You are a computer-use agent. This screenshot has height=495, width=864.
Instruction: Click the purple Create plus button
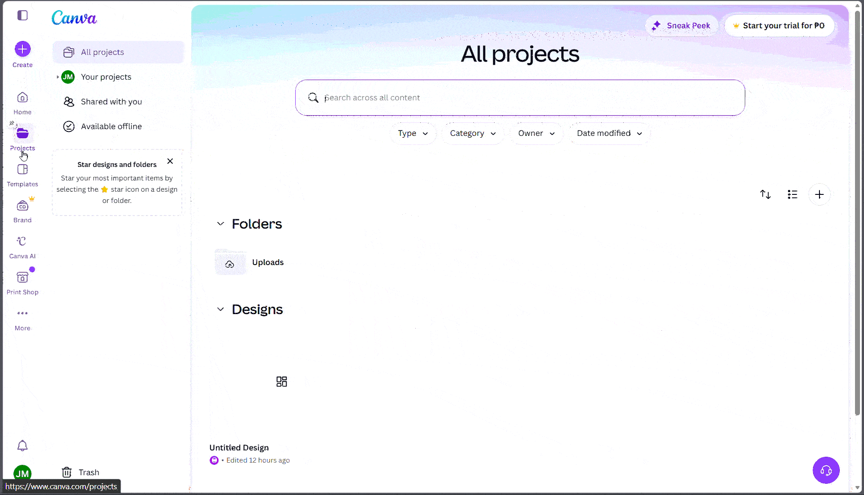tap(22, 49)
